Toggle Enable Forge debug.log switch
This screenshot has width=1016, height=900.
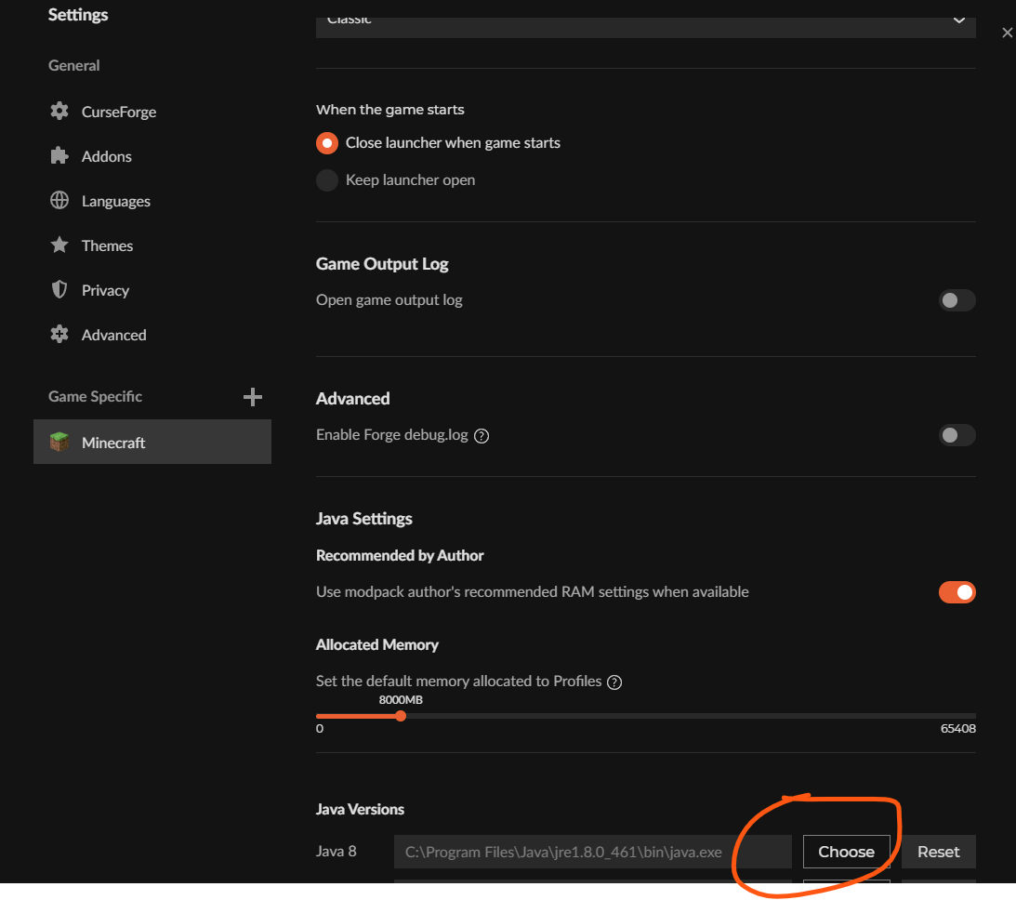pos(957,435)
